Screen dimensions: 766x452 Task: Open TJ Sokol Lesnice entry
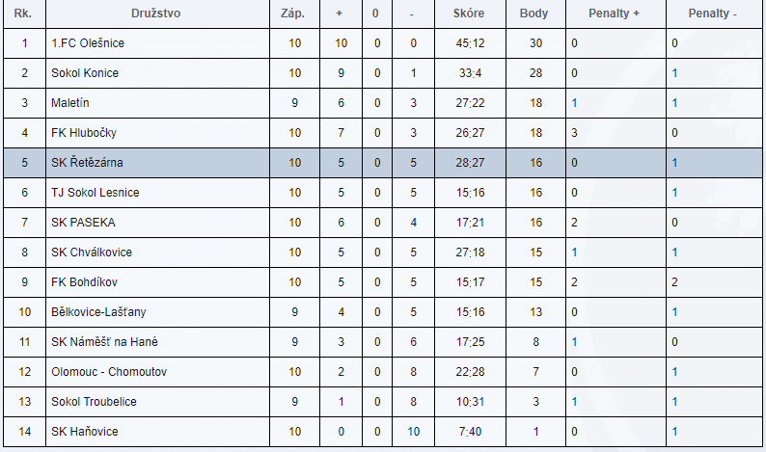tap(96, 193)
